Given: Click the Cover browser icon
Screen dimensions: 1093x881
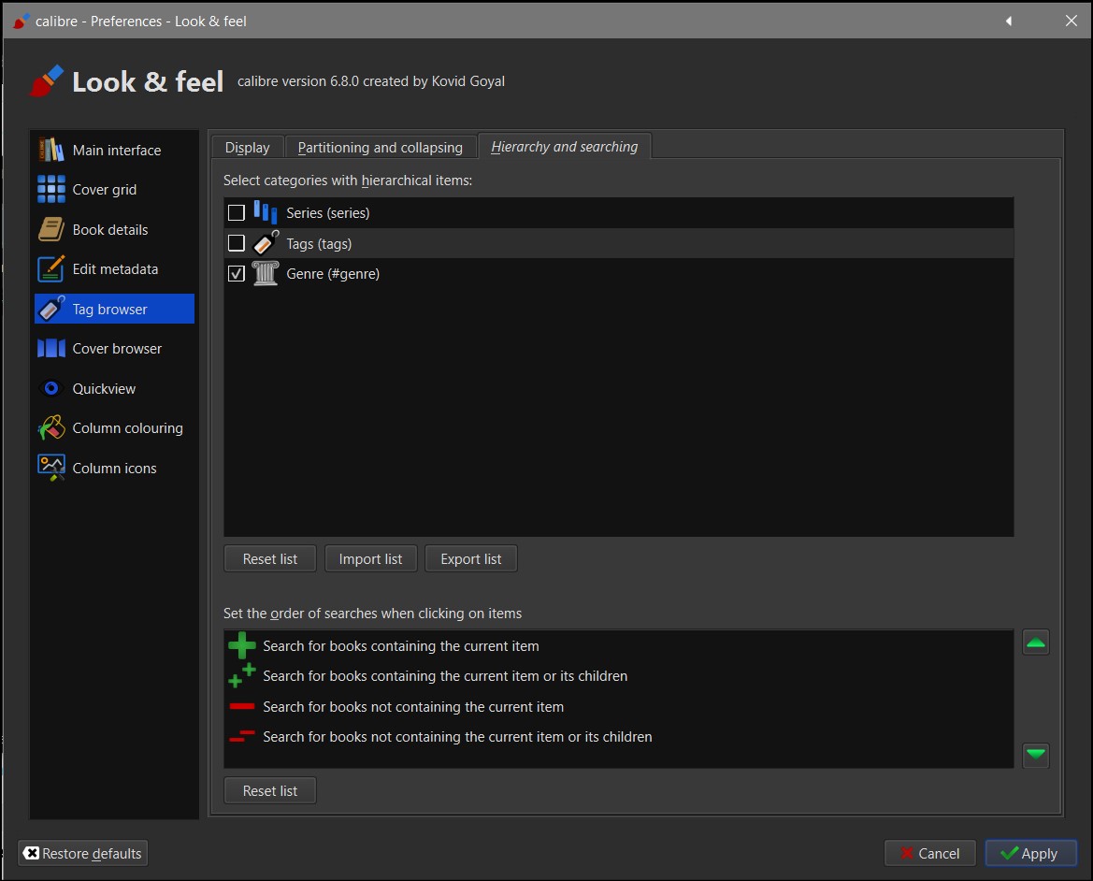Looking at the screenshot, I should (x=51, y=349).
